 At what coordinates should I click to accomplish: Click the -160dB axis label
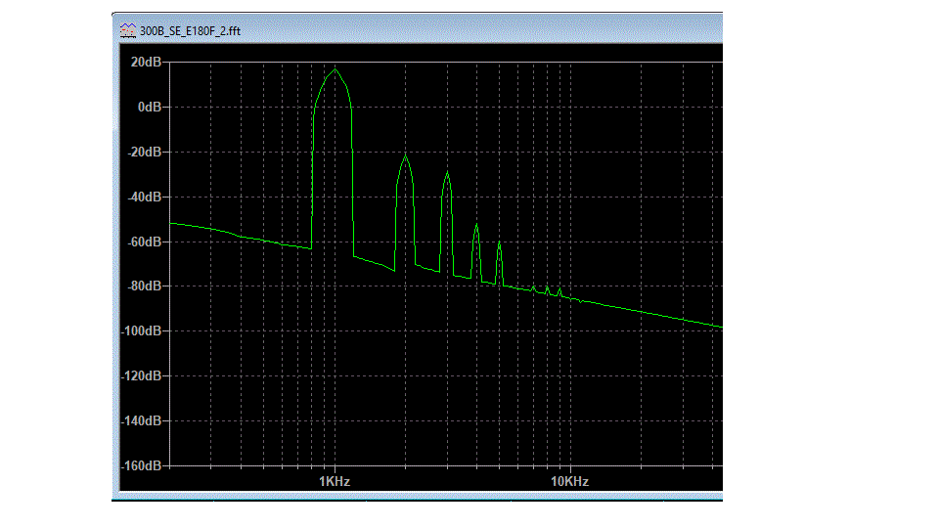[x=141, y=465]
